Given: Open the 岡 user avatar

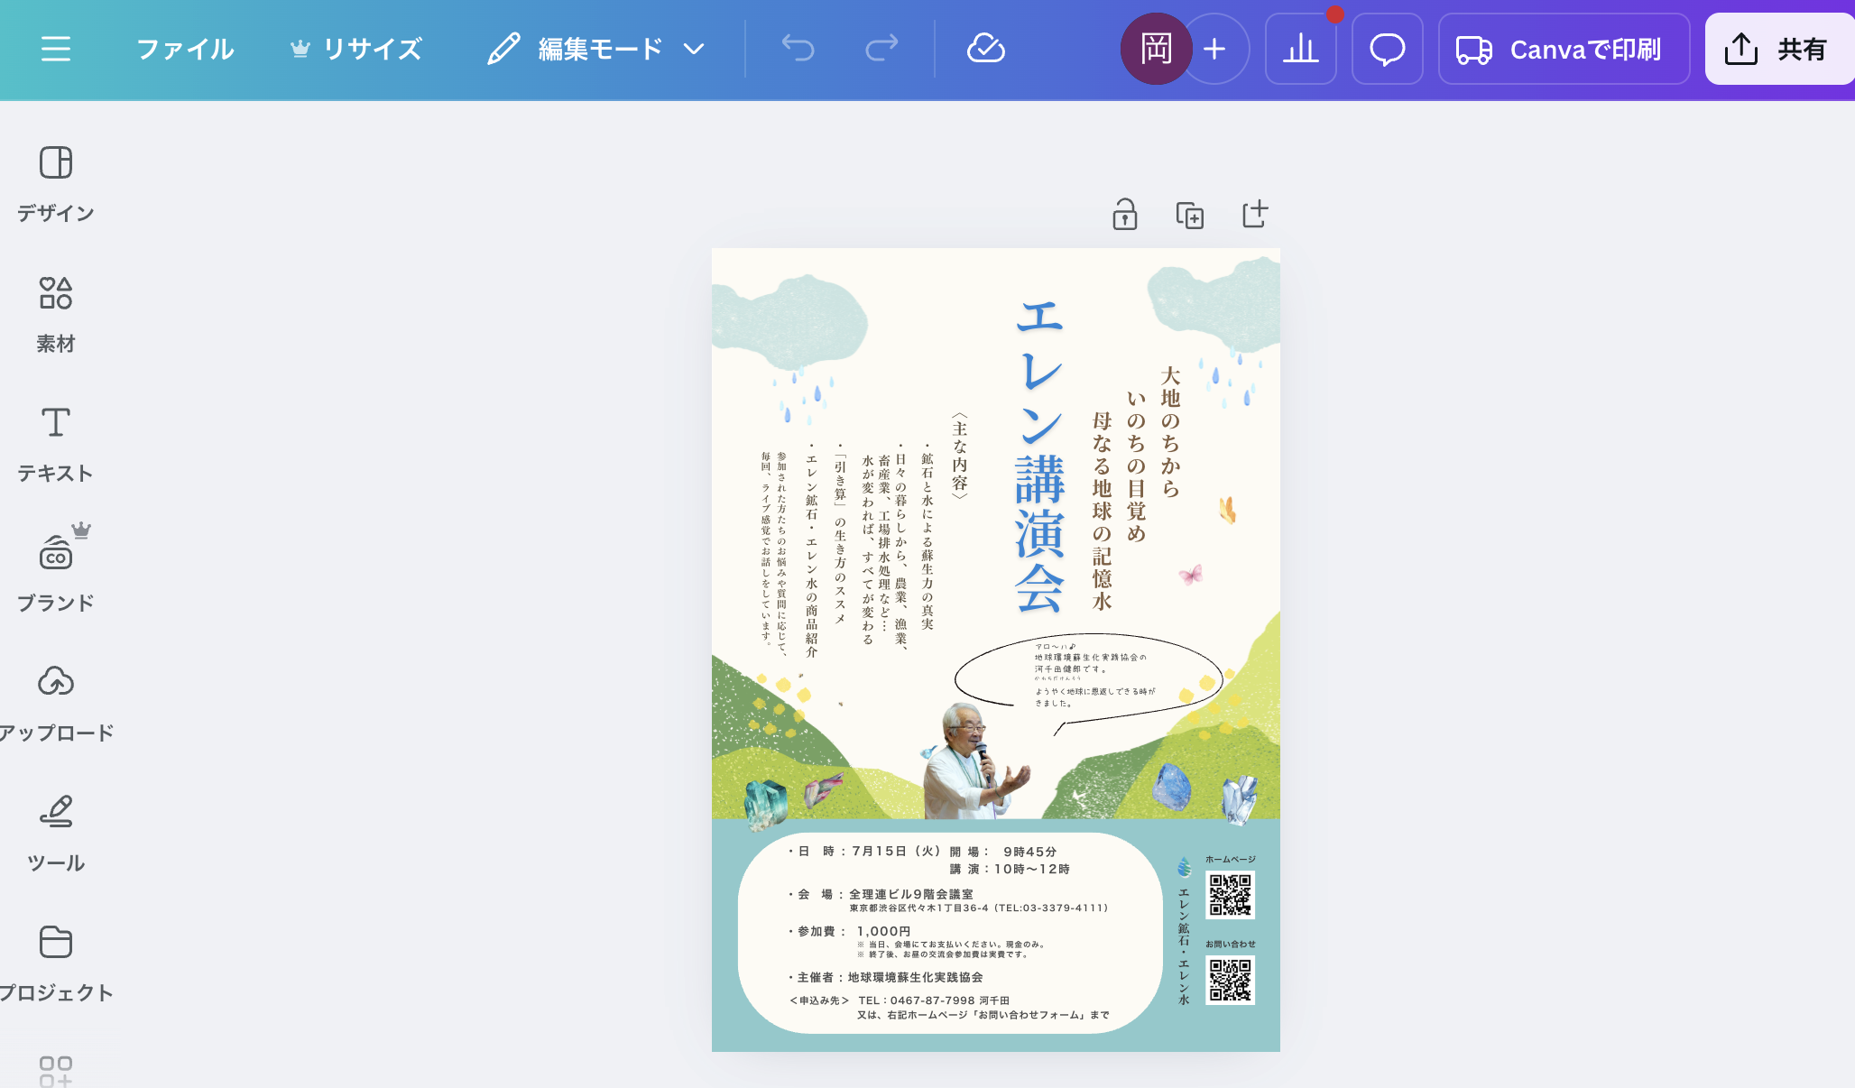Looking at the screenshot, I should [1156, 49].
